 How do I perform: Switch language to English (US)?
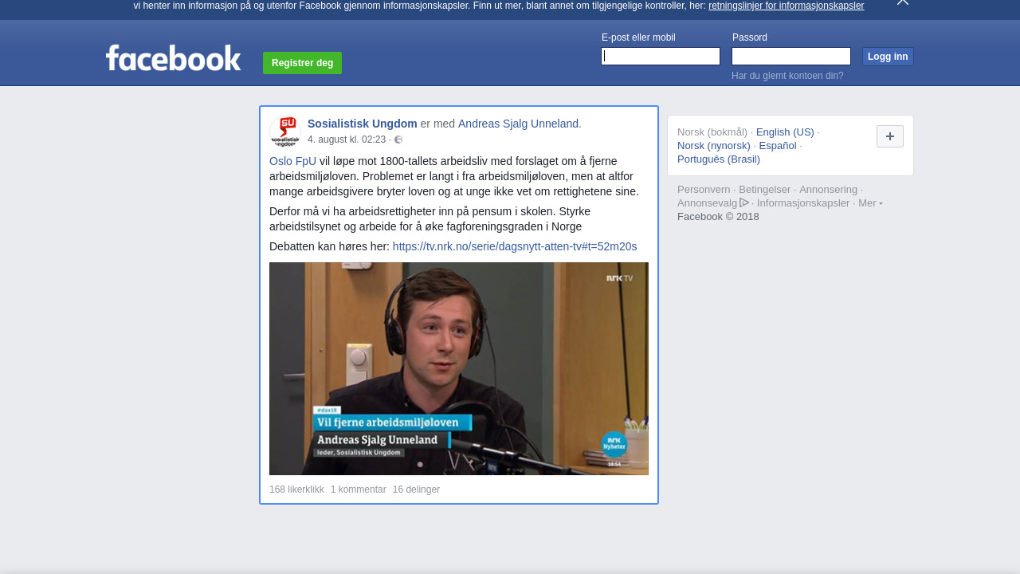(785, 132)
